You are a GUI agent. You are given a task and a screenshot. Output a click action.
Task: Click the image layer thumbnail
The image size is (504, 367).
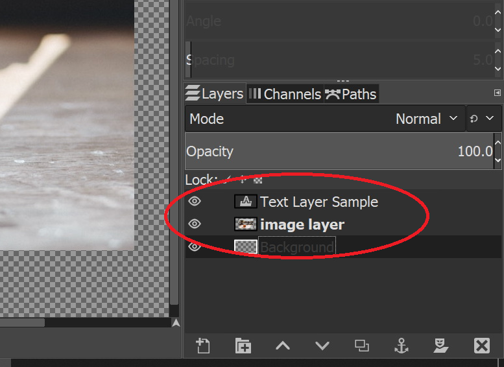pos(246,224)
